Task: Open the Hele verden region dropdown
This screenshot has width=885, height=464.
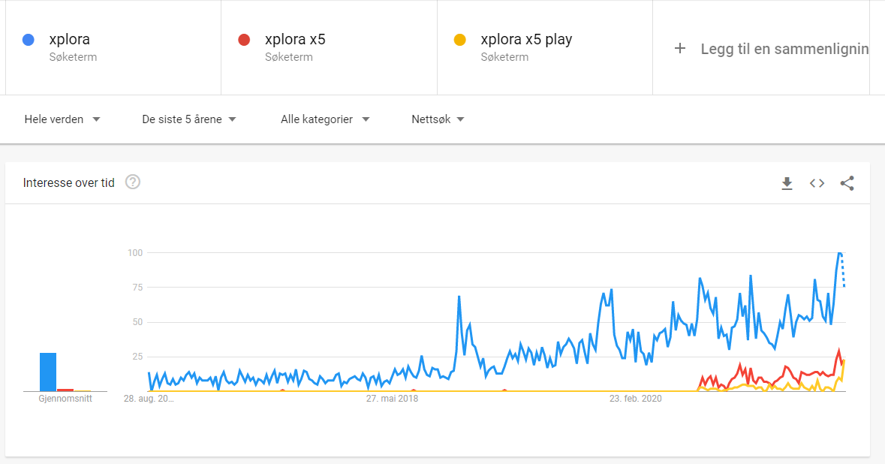Action: [x=62, y=119]
